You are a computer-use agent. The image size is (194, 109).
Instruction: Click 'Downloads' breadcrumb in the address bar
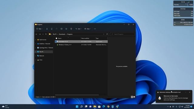(62, 34)
